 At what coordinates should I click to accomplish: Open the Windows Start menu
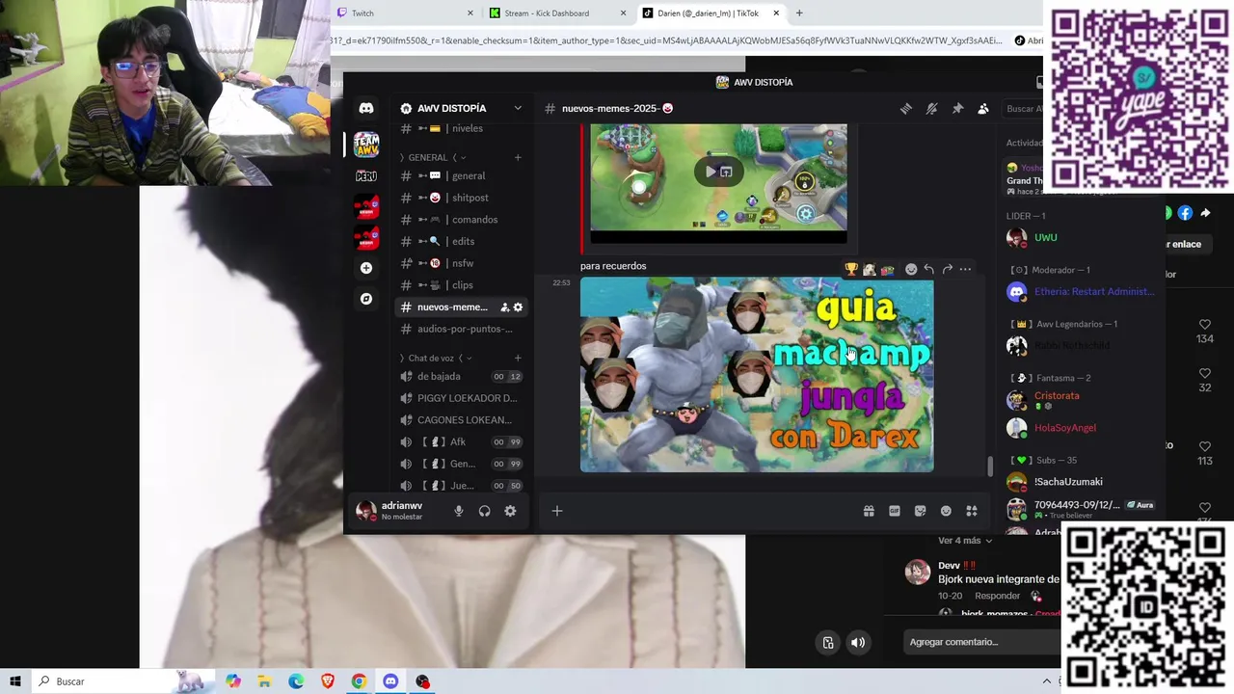pos(15,681)
